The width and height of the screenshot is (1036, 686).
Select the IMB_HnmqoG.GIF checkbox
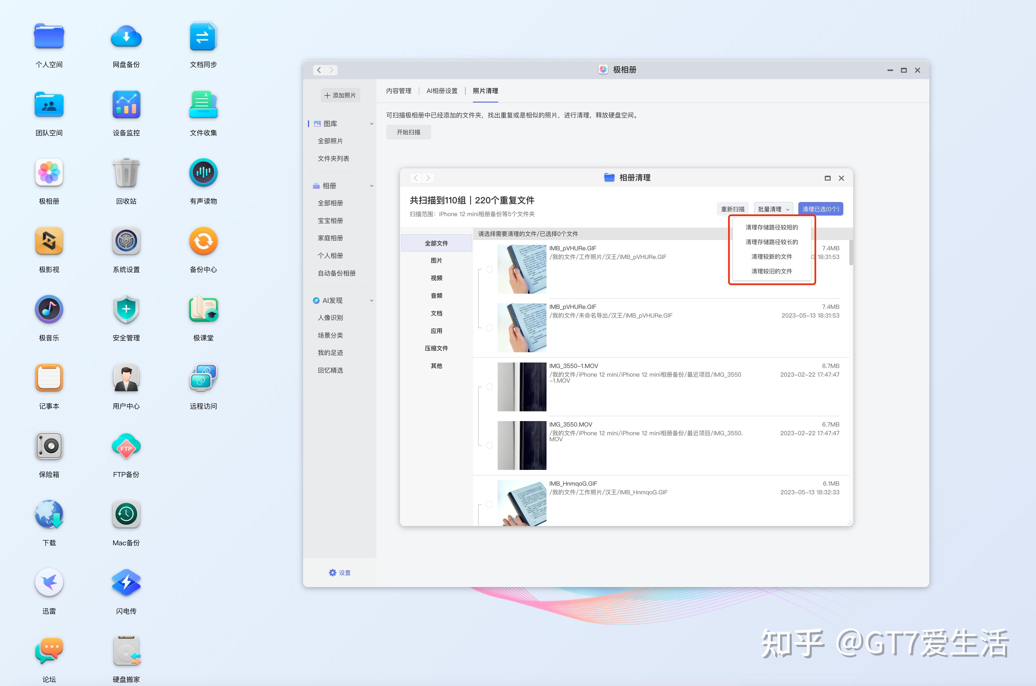pos(489,504)
